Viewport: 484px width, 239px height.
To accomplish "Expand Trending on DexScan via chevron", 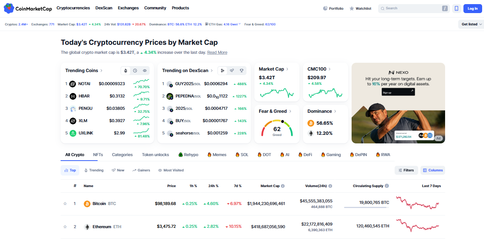I will [x=212, y=71].
